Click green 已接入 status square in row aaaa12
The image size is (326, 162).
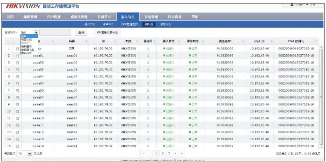164,132
